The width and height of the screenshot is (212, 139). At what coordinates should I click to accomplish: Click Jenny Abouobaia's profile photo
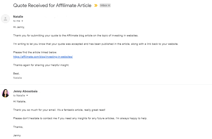pyautogui.click(x=5, y=93)
